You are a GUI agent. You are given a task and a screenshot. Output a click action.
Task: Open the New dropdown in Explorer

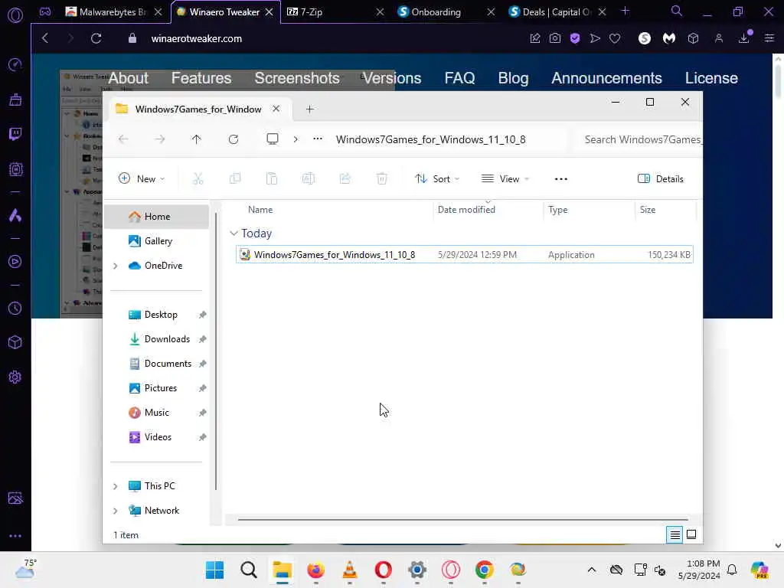[142, 179]
